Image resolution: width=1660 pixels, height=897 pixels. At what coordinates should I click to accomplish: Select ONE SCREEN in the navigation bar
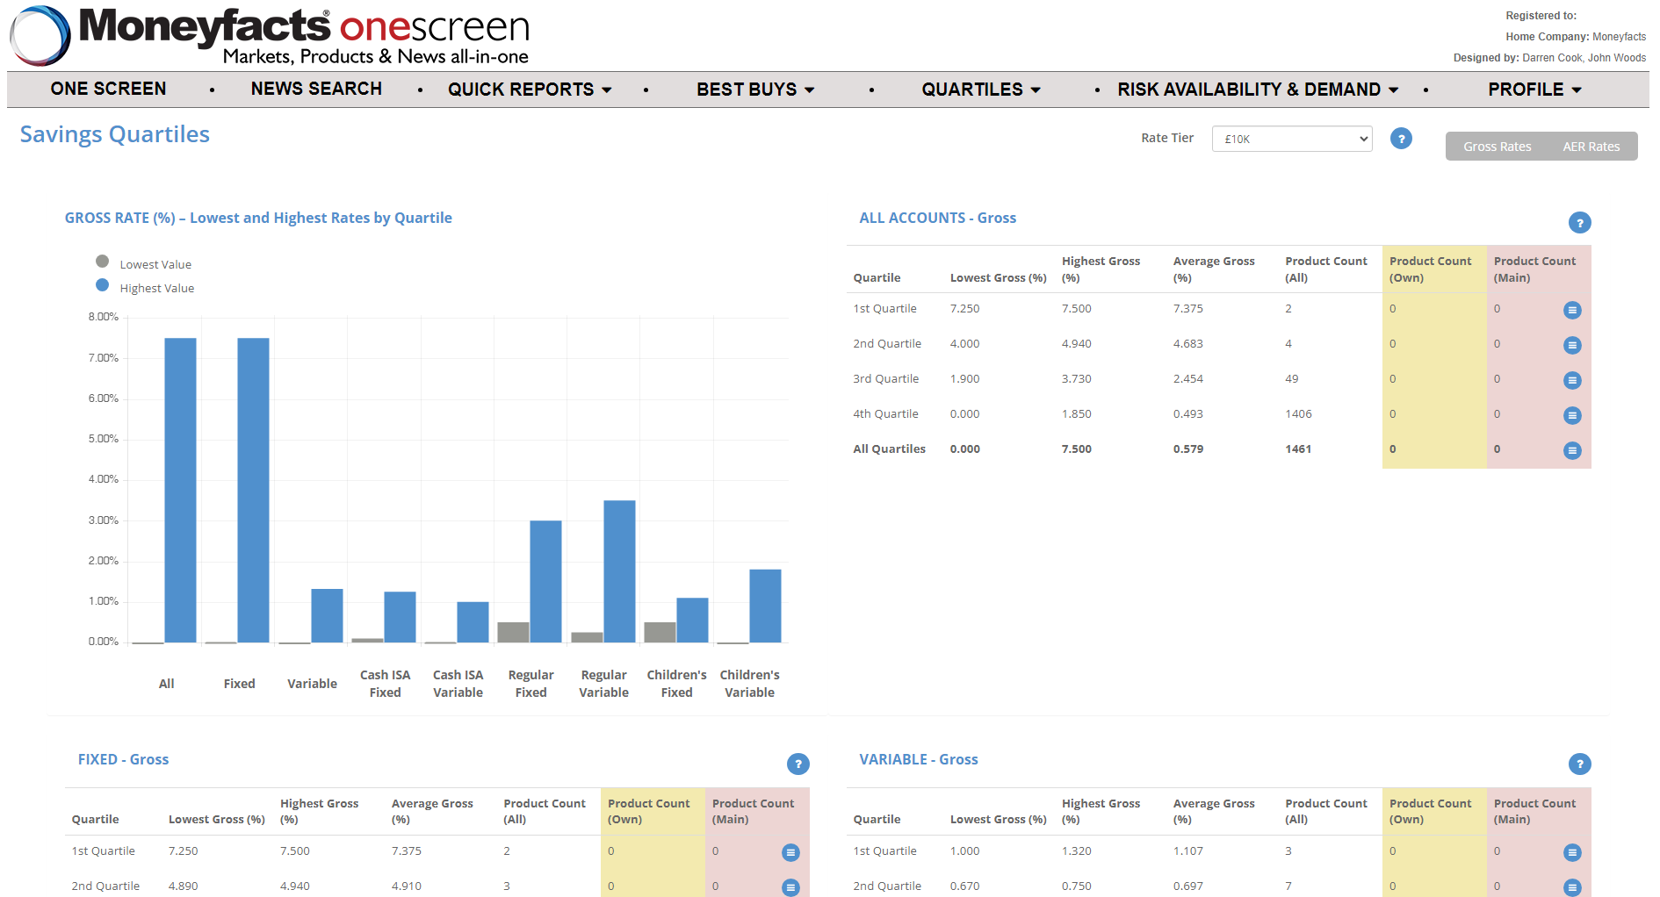[108, 89]
